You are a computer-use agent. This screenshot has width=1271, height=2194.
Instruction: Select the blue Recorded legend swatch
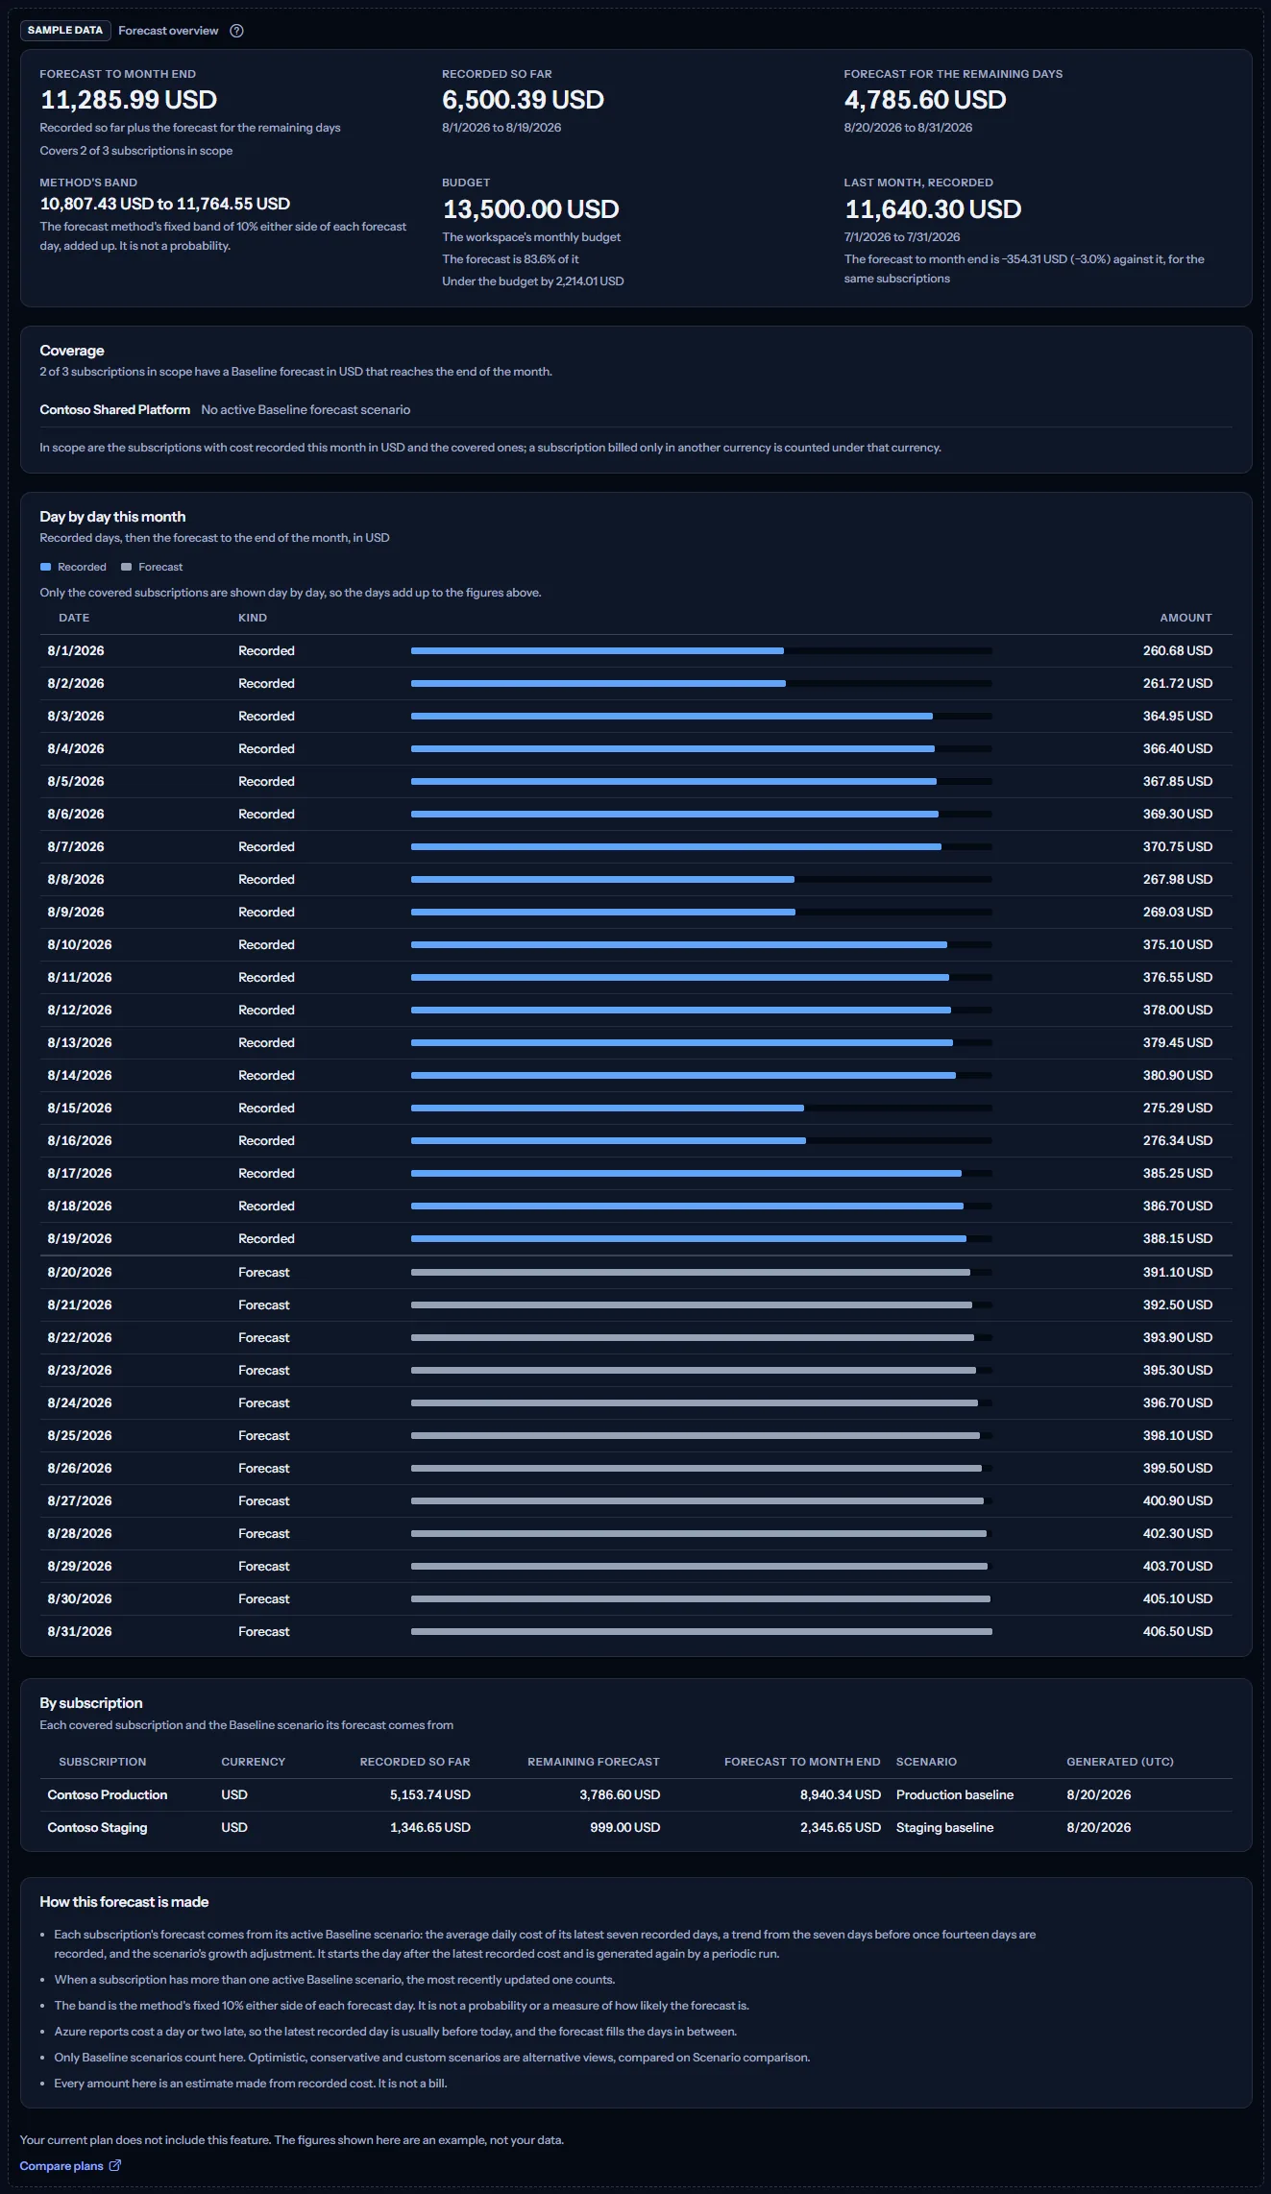pos(45,567)
